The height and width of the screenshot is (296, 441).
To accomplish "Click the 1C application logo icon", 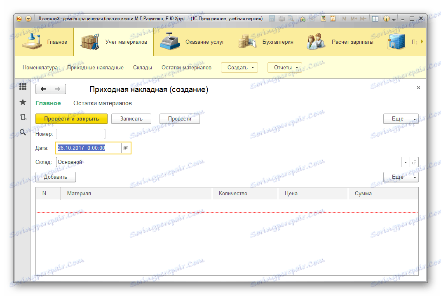I will click(19, 19).
